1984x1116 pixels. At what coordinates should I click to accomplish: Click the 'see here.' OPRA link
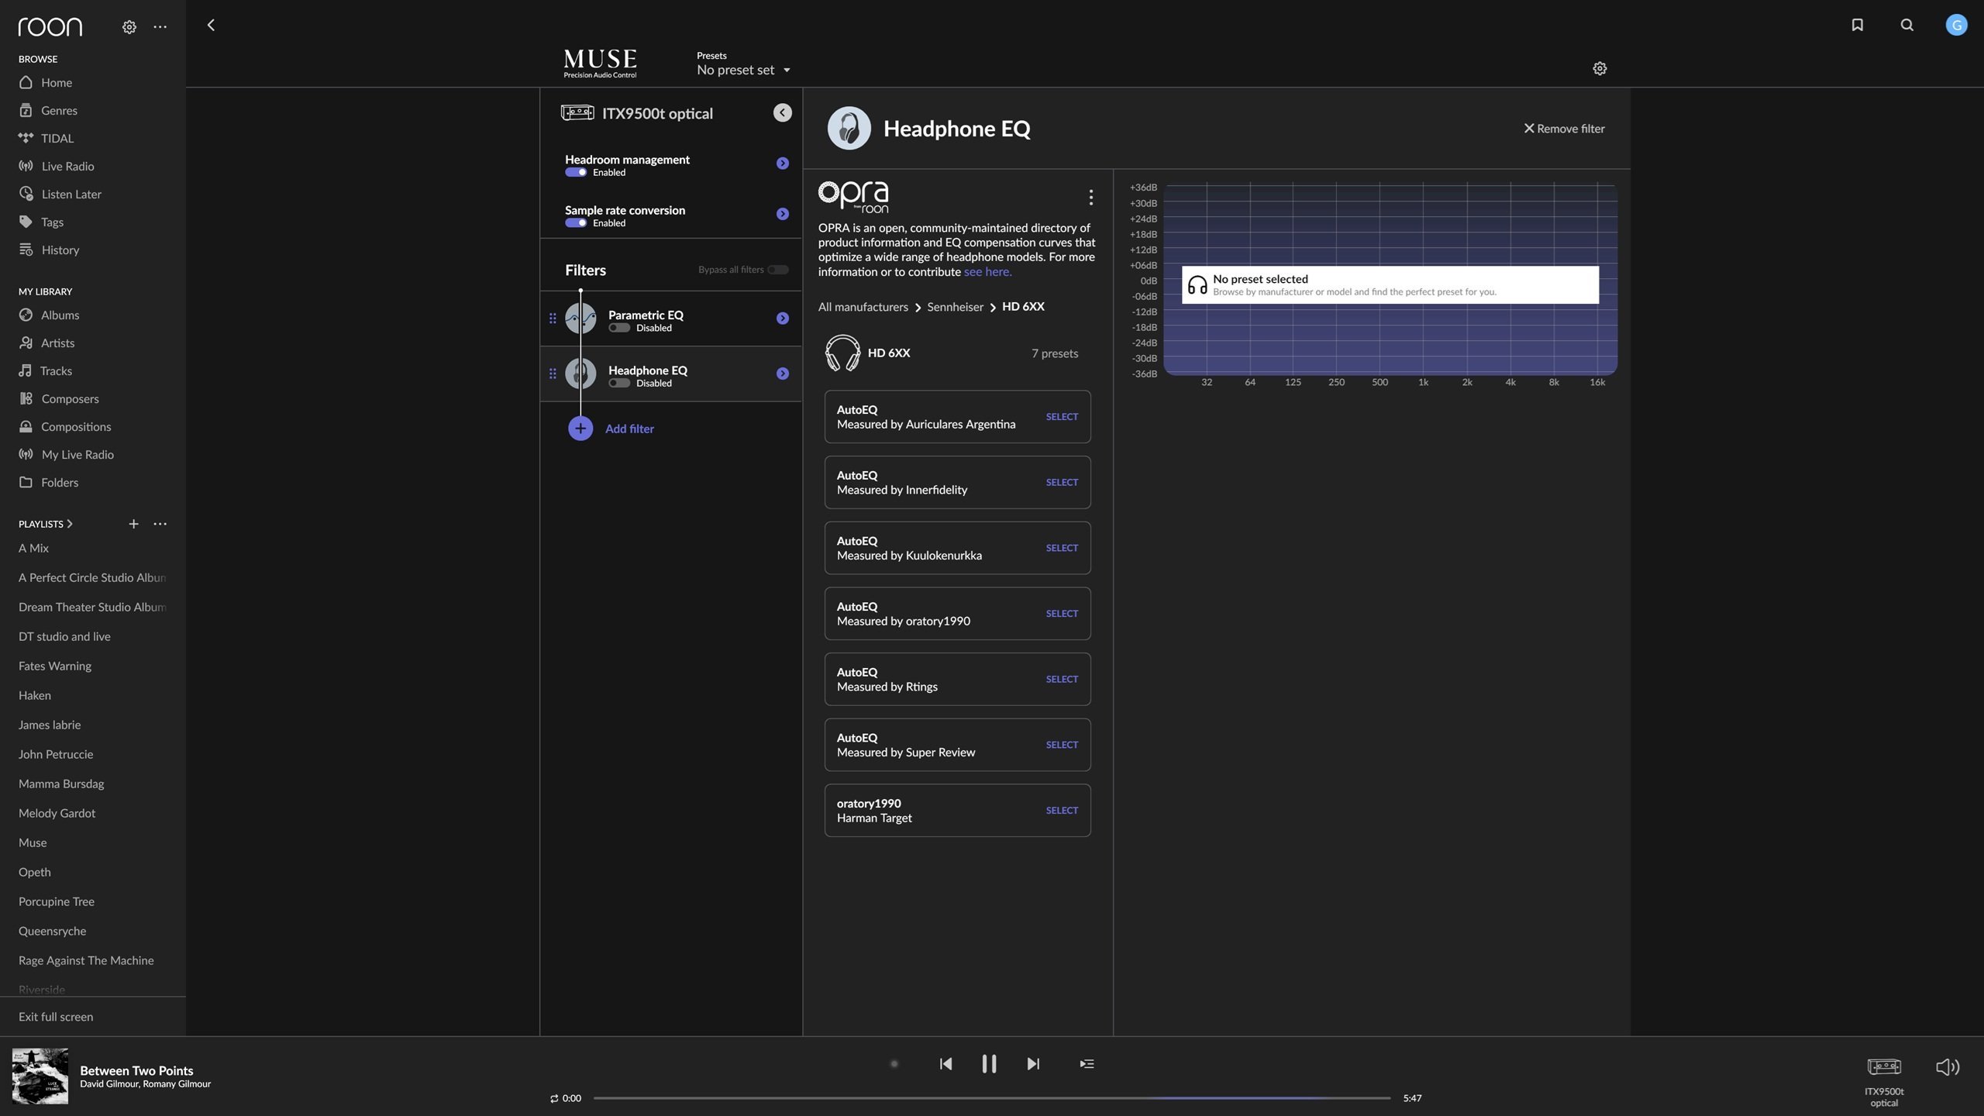click(987, 272)
